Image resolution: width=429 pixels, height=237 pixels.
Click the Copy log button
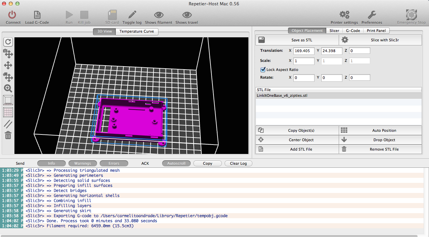point(207,163)
